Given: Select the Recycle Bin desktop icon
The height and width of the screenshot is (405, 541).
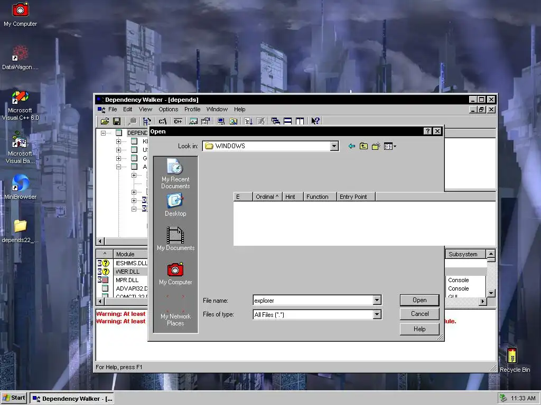Looking at the screenshot, I should tap(515, 360).
